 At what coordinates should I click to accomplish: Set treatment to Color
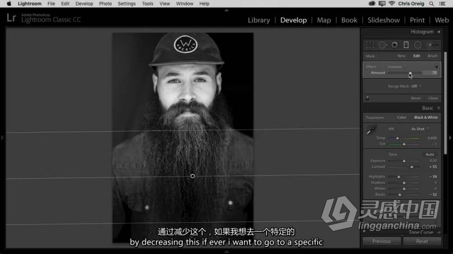tap(402, 117)
